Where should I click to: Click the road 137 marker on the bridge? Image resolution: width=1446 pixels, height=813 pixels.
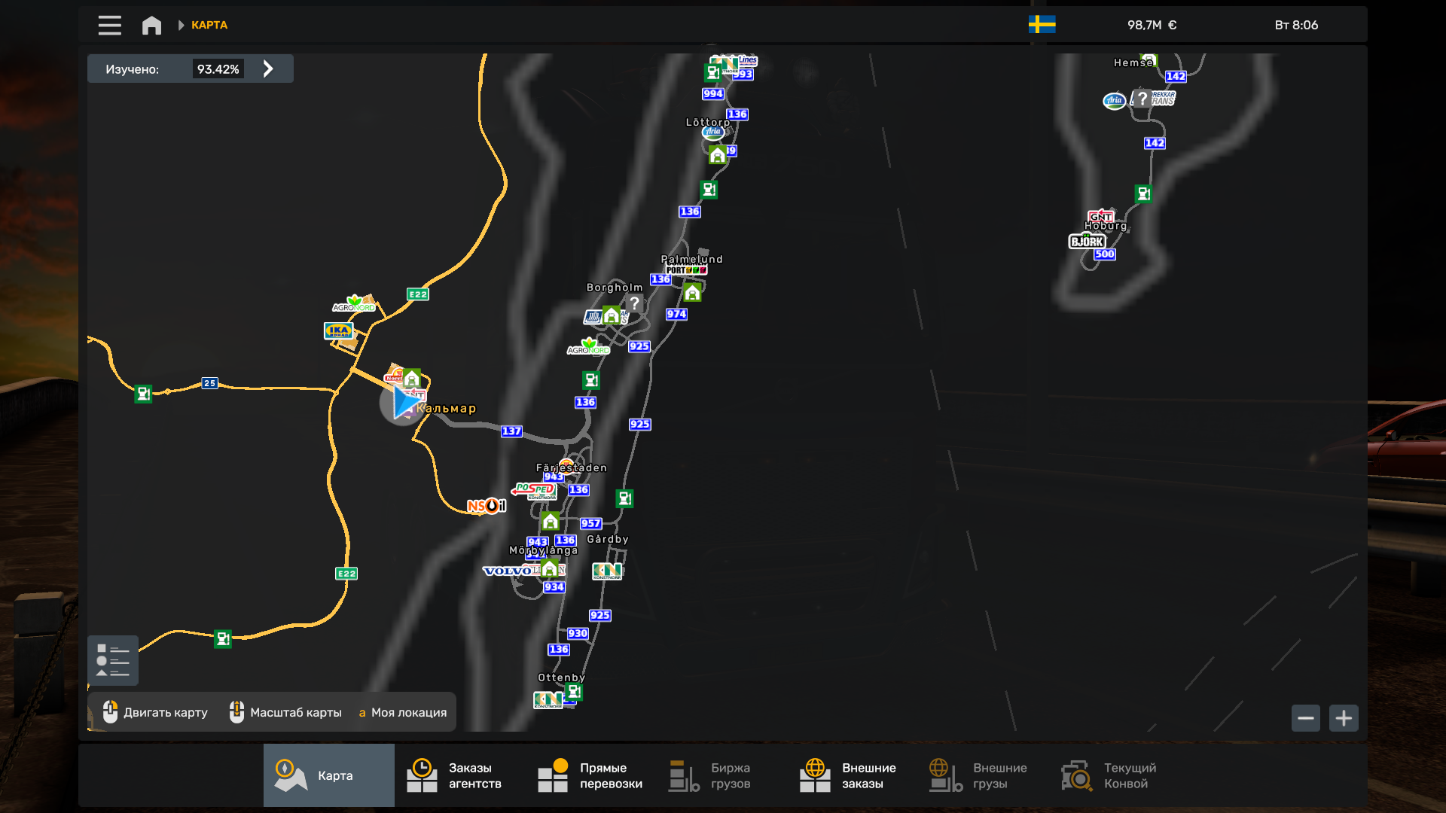click(511, 431)
